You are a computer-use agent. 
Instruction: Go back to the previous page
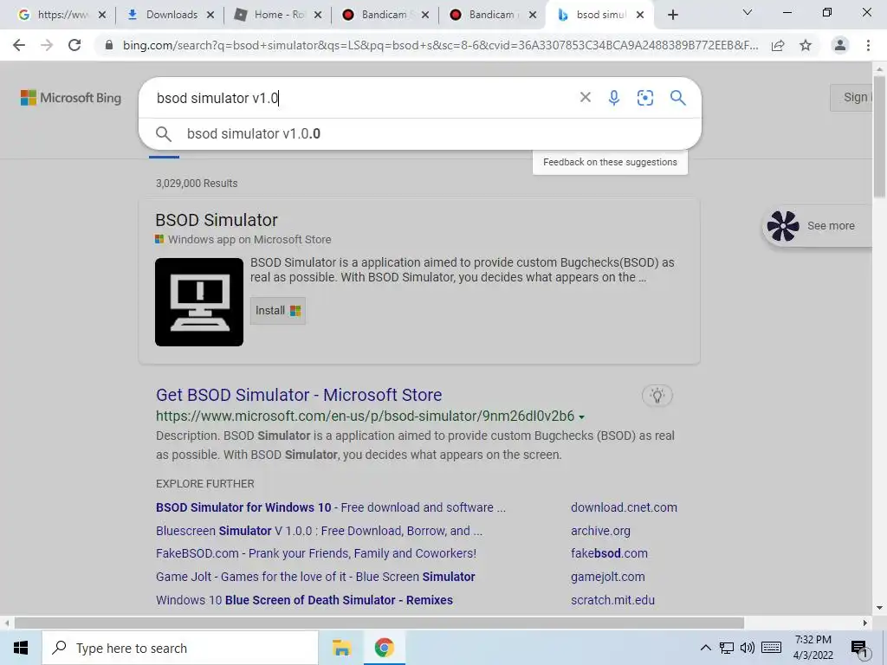pos(19,45)
